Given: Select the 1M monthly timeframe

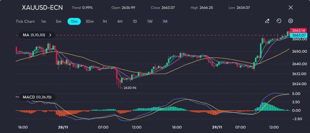Looking at the screenshot, I should 165,21.
